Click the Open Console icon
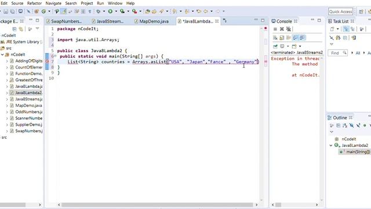Viewport: 371px width, 209px height. tap(294, 46)
